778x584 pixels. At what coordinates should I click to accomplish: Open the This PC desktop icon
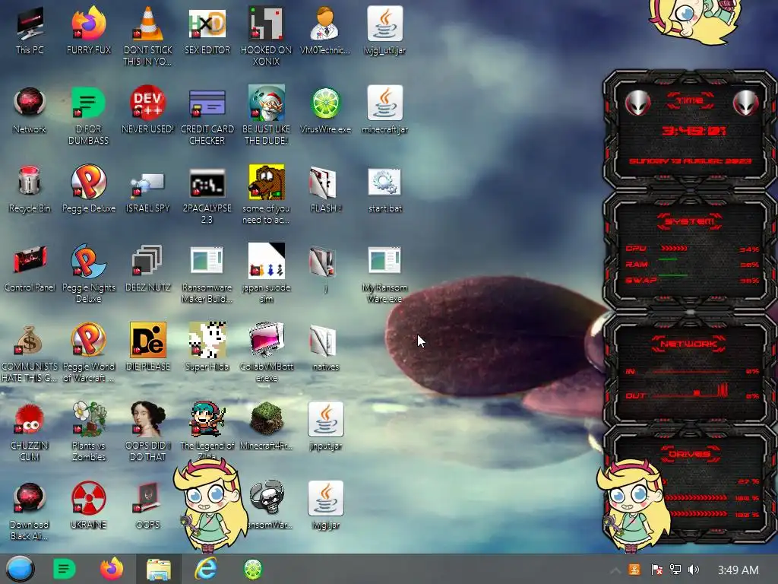[x=30, y=24]
